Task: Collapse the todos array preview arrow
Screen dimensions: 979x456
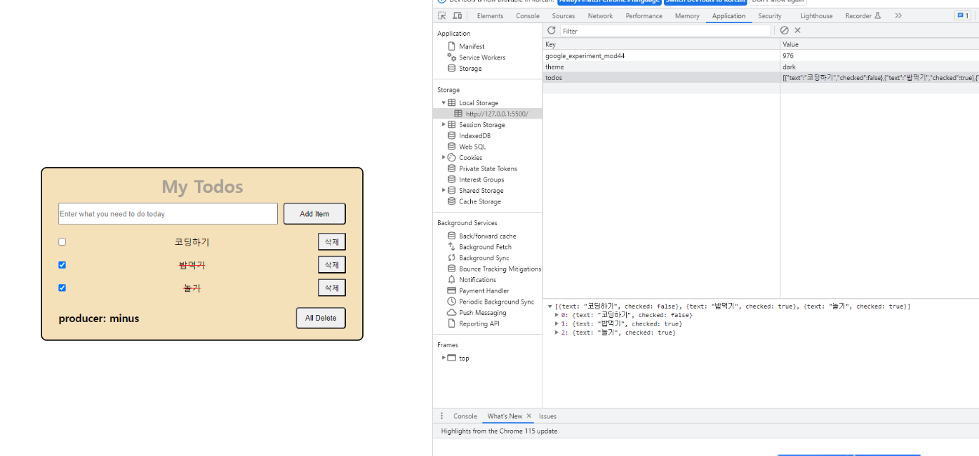Action: pyautogui.click(x=550, y=307)
